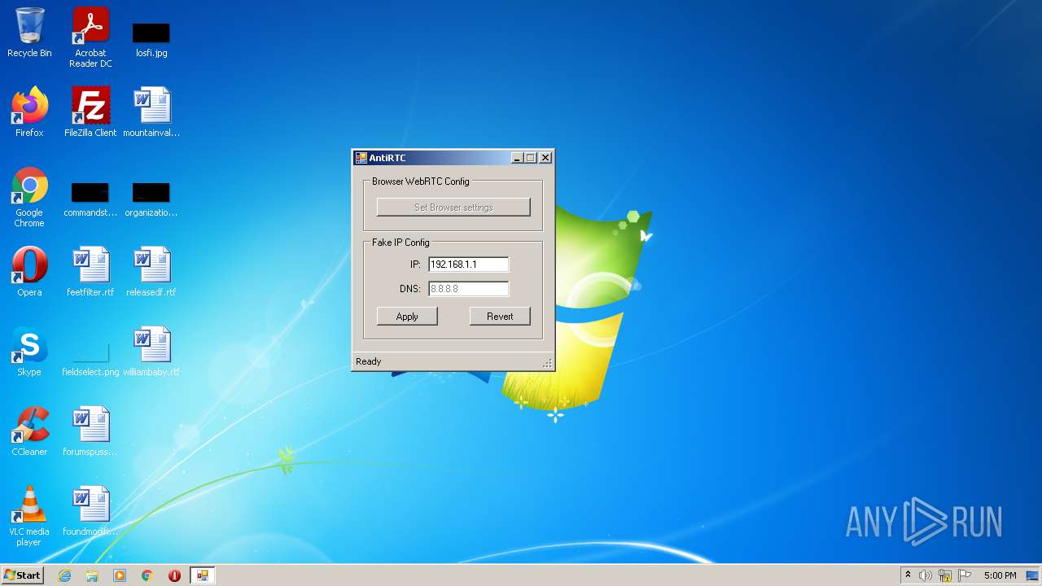1042x586 pixels.
Task: Launch Acrobat Reader DC from desktop
Action: pos(90,37)
